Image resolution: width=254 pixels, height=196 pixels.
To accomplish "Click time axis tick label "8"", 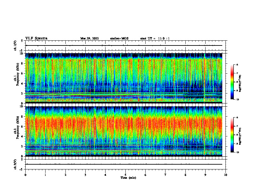I will tap(185, 175).
